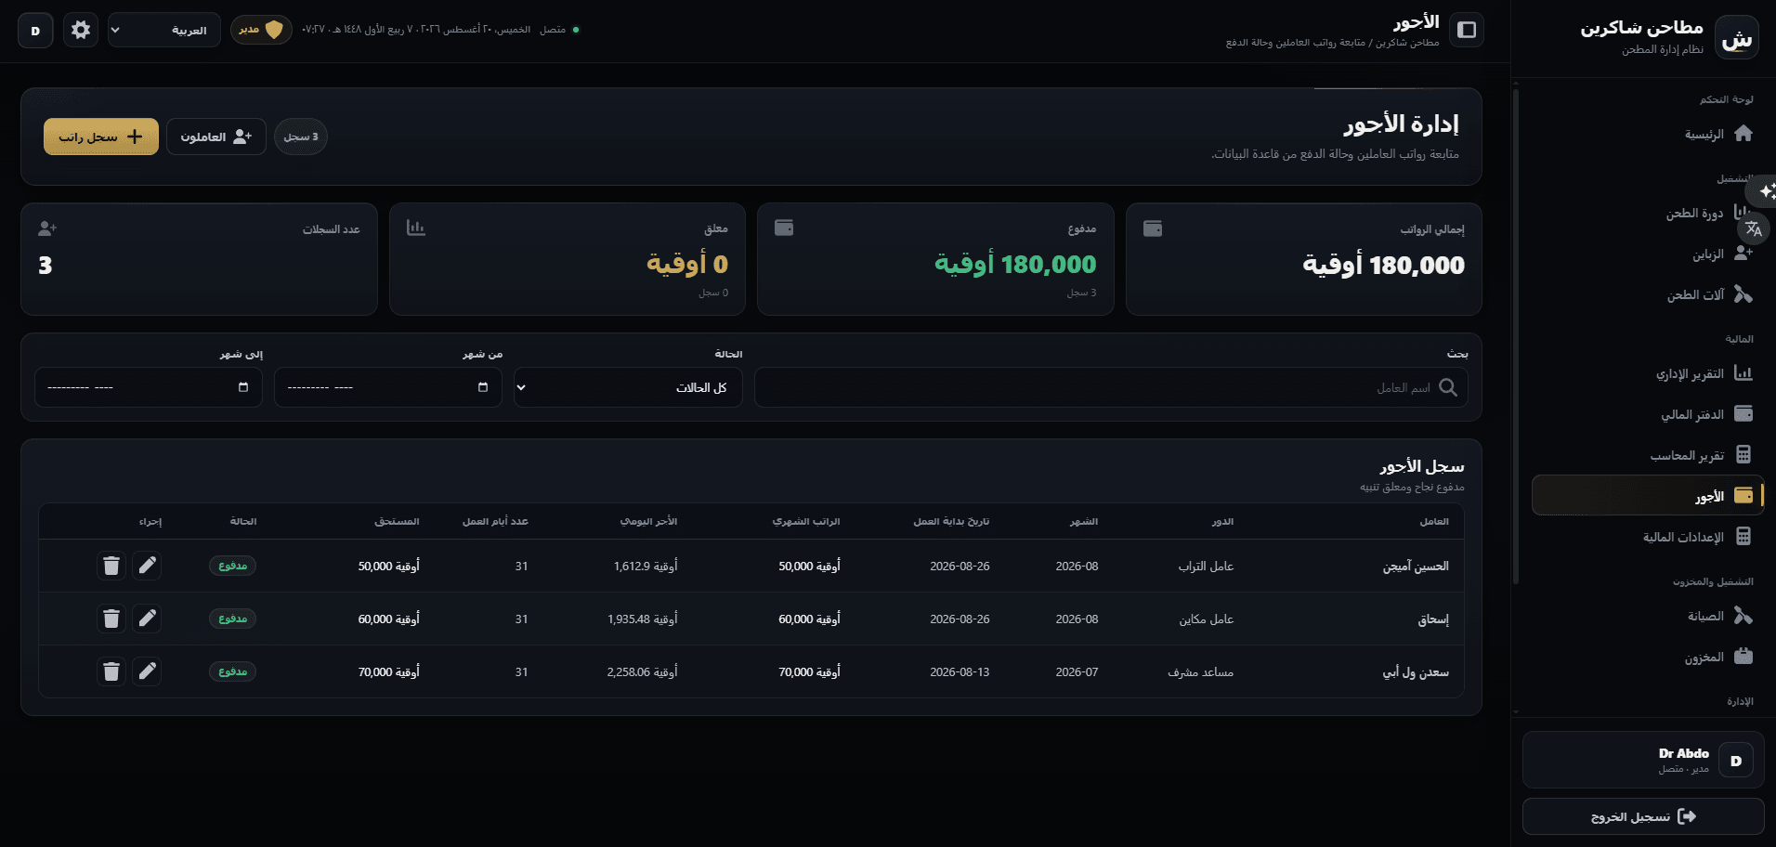Click the العاملون button
Viewport: 1776px width, 847px height.
pos(216,137)
